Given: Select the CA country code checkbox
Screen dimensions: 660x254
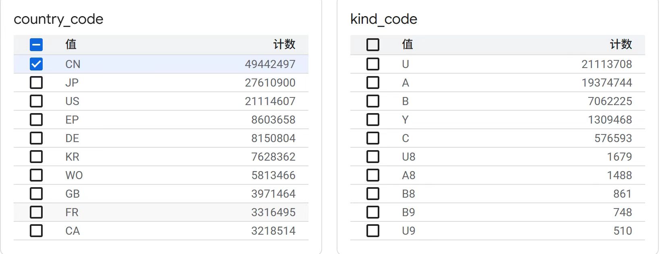Looking at the screenshot, I should 36,231.
